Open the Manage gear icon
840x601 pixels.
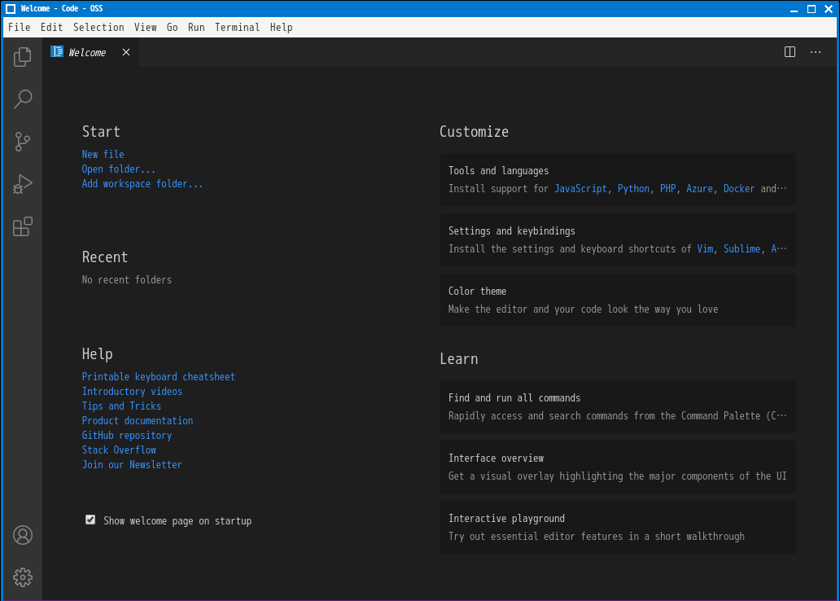[23, 577]
